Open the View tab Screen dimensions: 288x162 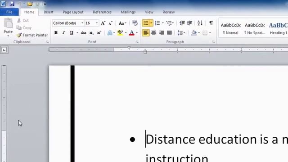[x=149, y=12]
